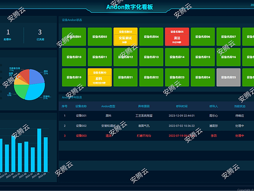Click the 已关闭 count of 3
The image size is (254, 191).
[x=40, y=32]
